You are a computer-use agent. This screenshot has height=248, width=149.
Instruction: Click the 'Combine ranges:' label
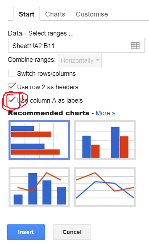click(x=32, y=60)
